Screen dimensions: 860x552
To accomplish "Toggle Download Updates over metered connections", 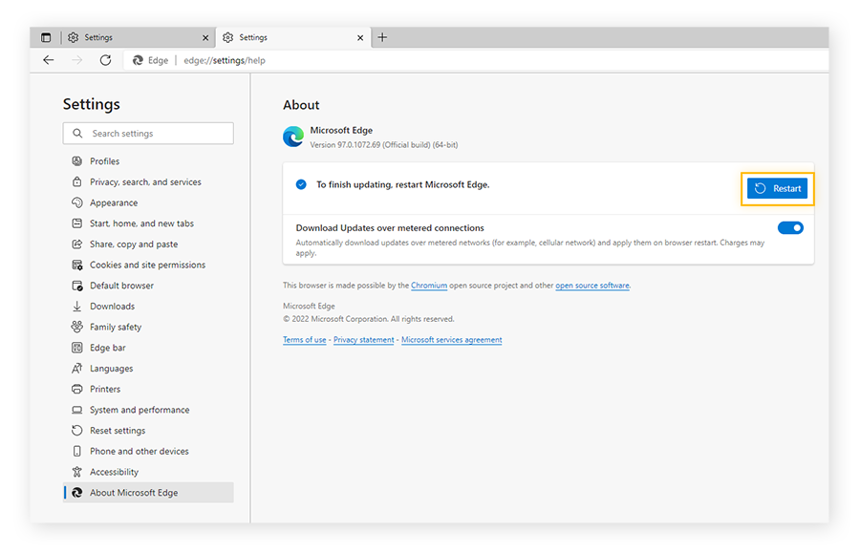I will [x=790, y=228].
